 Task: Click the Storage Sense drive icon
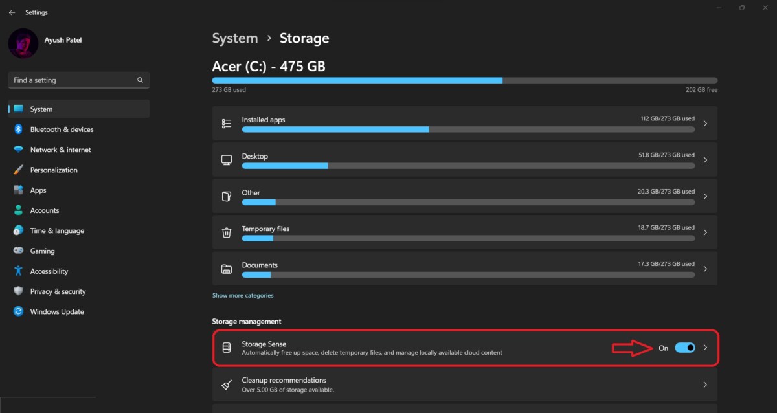[227, 348]
